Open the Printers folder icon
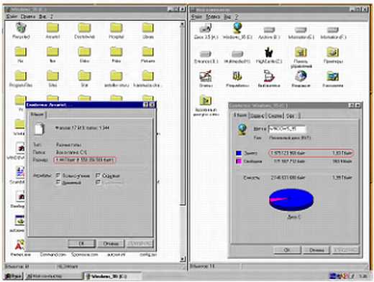The height and width of the screenshot is (282, 374). click(333, 52)
